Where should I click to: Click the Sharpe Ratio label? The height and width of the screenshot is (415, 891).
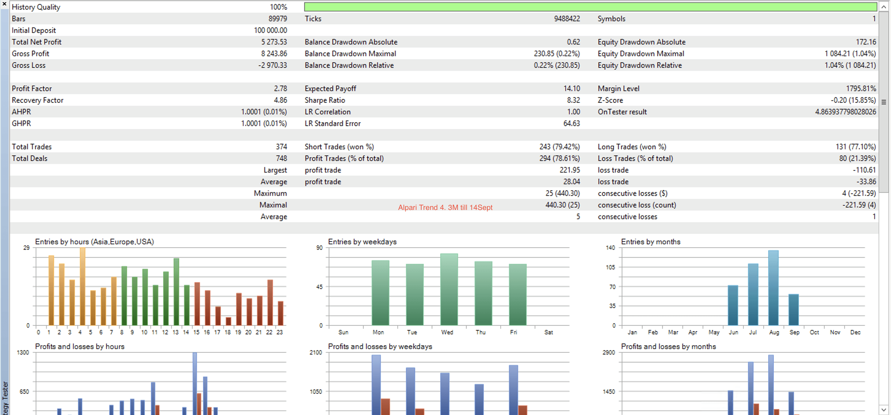click(324, 100)
